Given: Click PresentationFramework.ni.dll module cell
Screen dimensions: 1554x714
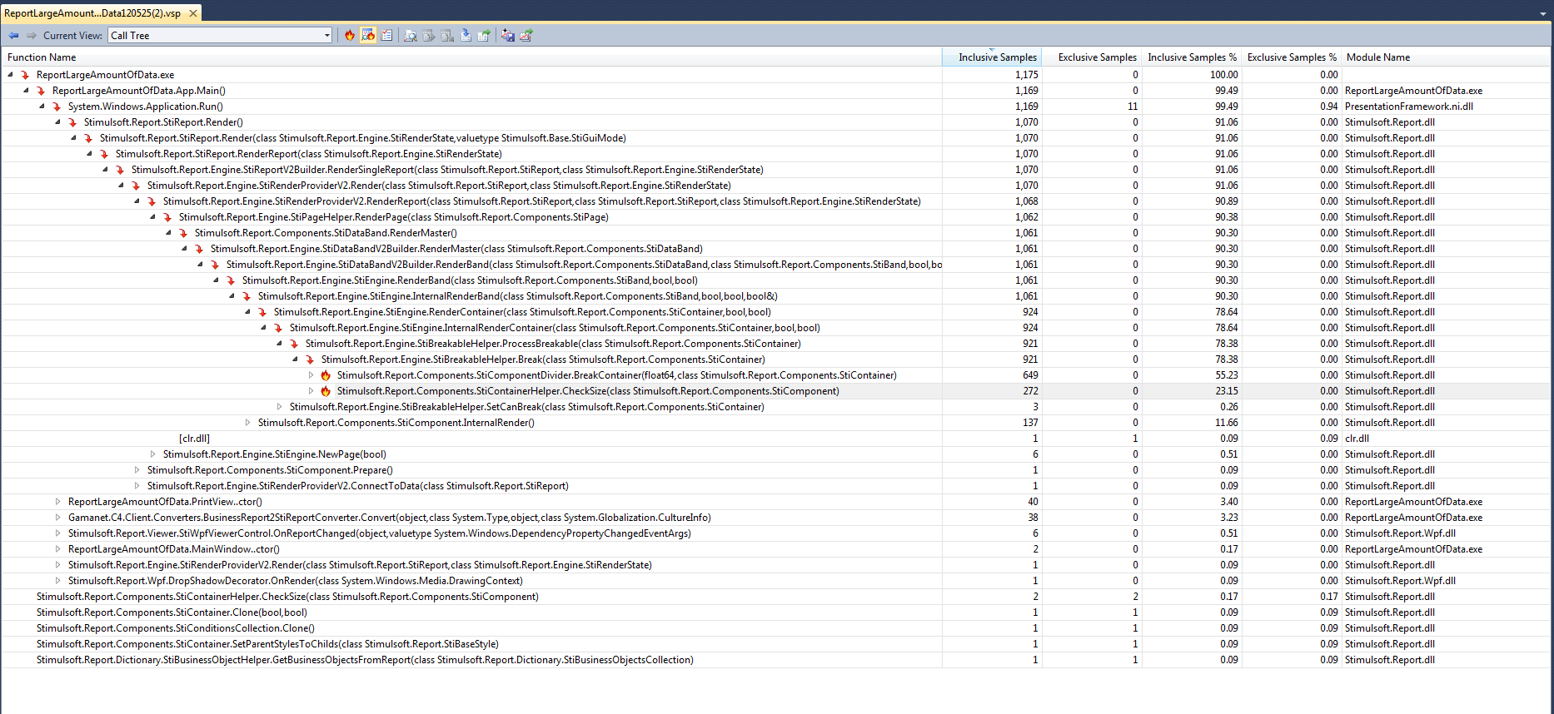Looking at the screenshot, I should [x=1409, y=107].
